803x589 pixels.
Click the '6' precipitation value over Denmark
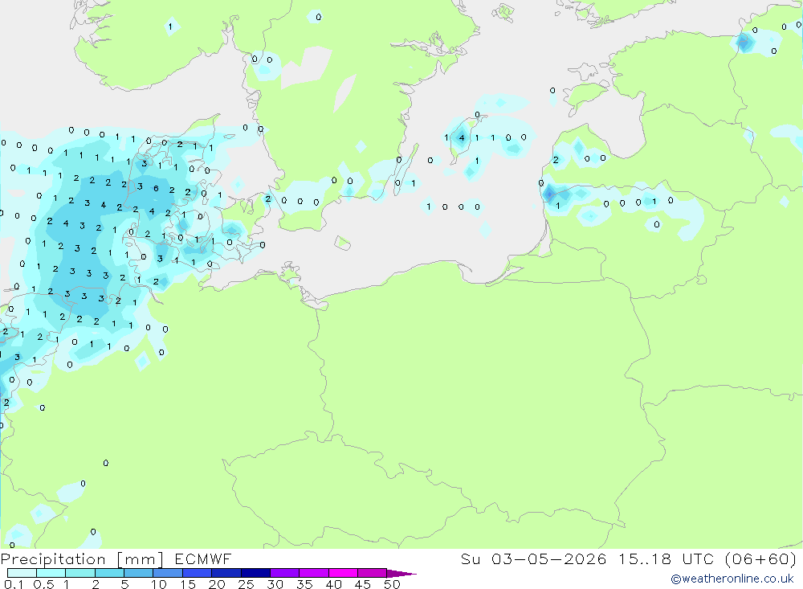click(x=157, y=189)
